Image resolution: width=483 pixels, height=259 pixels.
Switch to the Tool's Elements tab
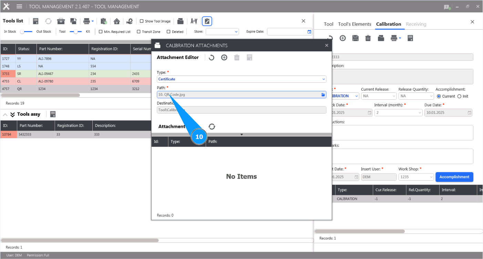click(354, 24)
